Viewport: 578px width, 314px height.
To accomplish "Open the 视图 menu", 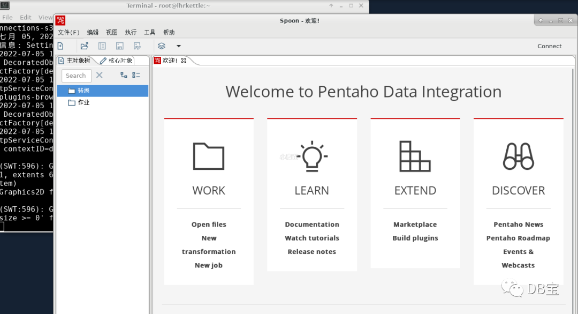I will pyautogui.click(x=112, y=33).
